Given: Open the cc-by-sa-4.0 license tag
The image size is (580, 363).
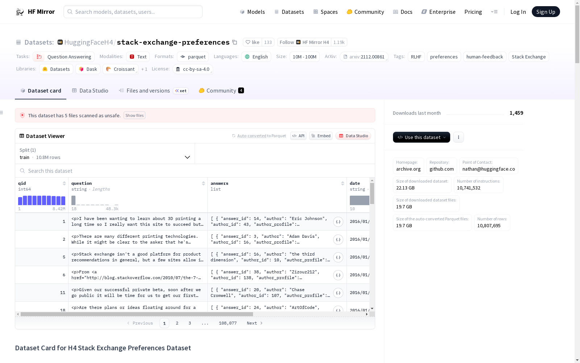Looking at the screenshot, I should pyautogui.click(x=193, y=69).
